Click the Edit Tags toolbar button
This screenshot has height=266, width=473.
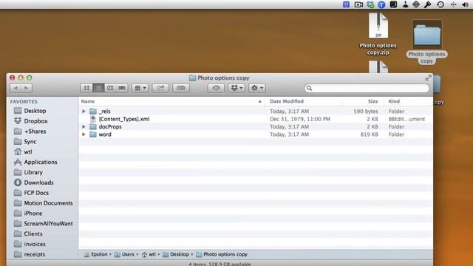pyautogui.click(x=181, y=88)
